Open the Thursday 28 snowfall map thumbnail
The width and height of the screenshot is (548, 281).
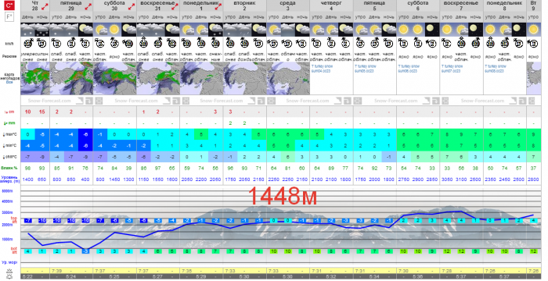tap(35, 78)
